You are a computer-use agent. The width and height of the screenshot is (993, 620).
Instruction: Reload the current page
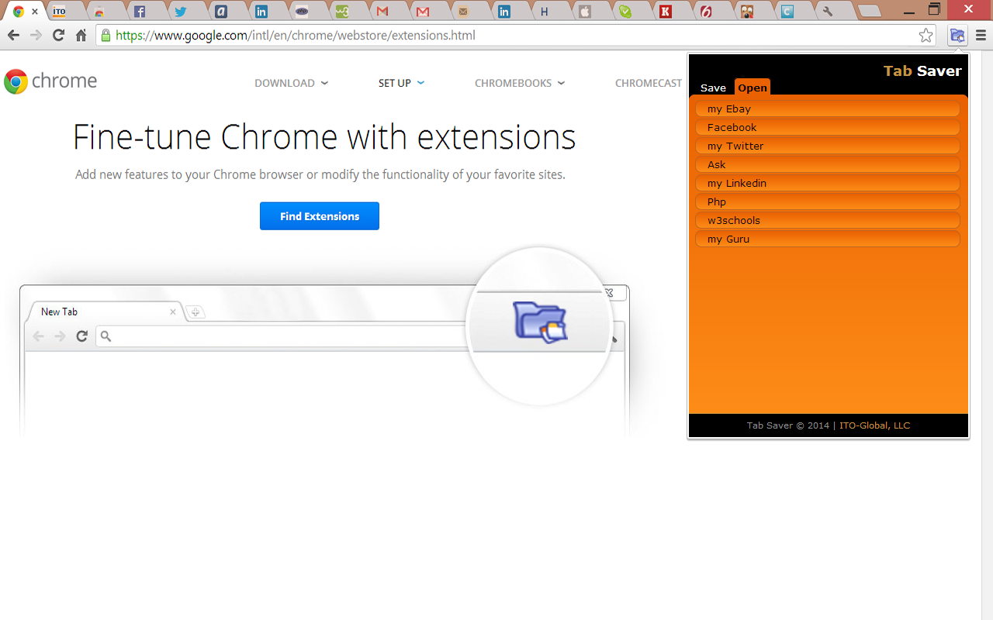point(58,36)
